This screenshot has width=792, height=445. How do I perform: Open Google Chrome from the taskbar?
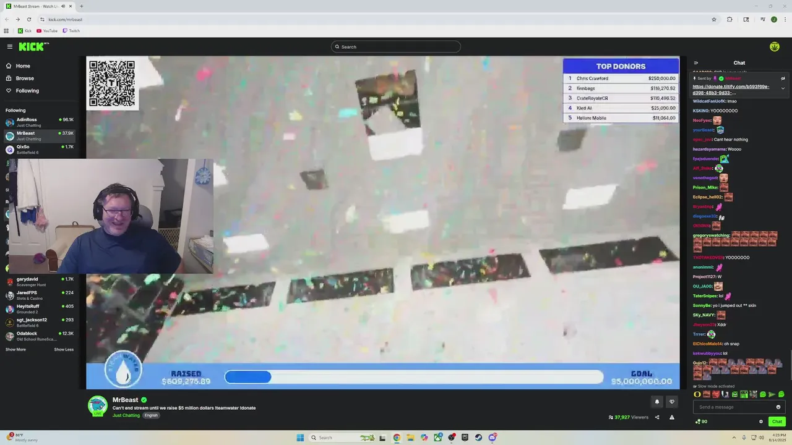coord(397,438)
